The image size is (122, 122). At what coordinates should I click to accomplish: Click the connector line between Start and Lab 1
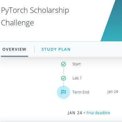pyautogui.click(x=64, y=71)
